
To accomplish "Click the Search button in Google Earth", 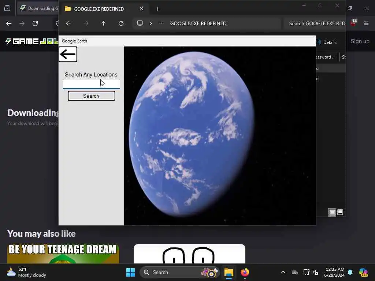I will pos(91,96).
